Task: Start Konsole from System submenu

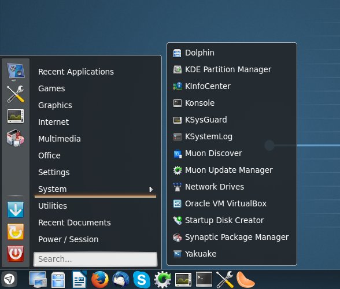Action: coord(232,103)
